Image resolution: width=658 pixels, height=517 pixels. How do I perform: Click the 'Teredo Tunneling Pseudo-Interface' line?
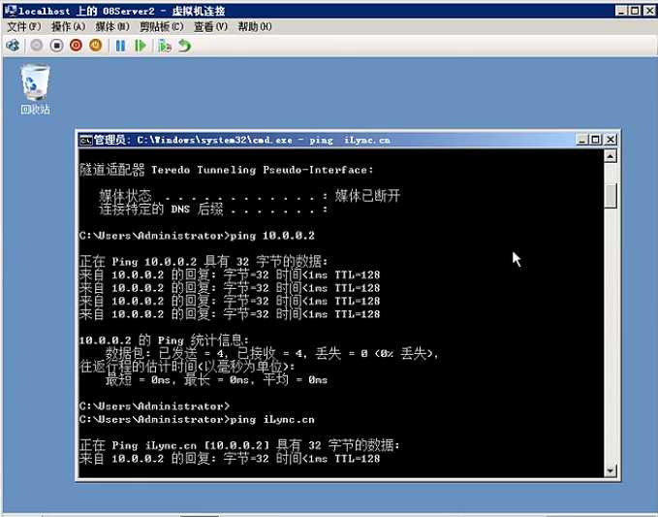point(226,170)
